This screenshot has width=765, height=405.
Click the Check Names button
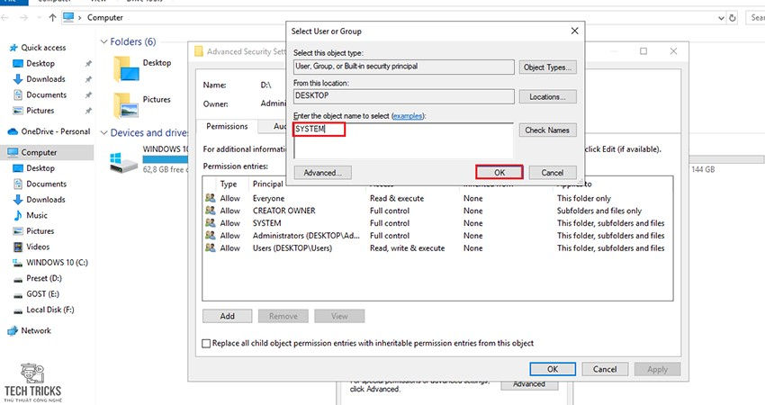click(547, 130)
